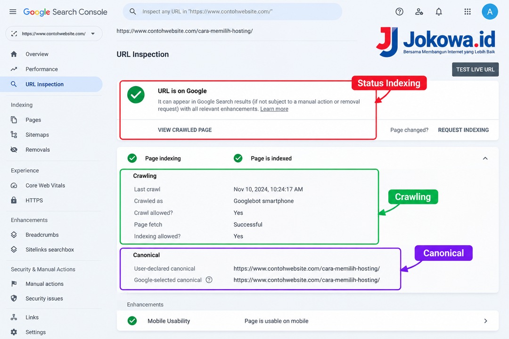The height and width of the screenshot is (339, 509).
Task: Click the Removals crossed-eye icon
Action: [14, 150]
